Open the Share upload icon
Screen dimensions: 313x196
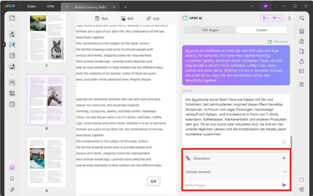pyautogui.click(x=302, y=61)
